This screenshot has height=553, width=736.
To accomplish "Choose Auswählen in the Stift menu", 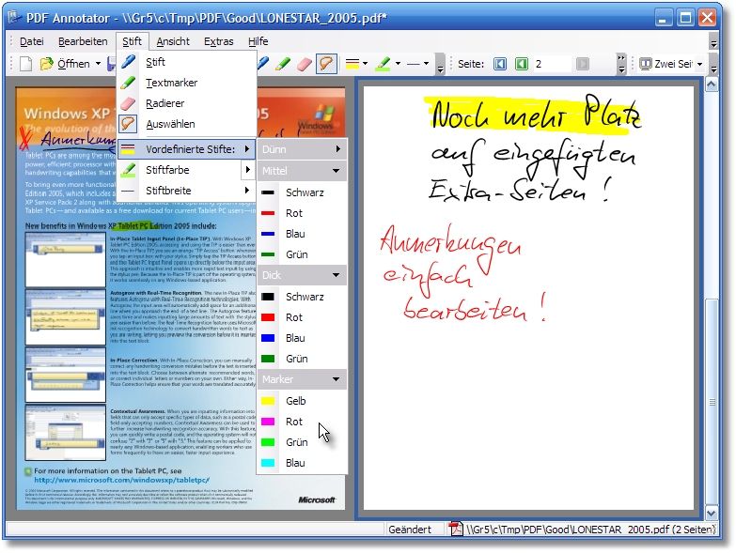I will (x=187, y=124).
